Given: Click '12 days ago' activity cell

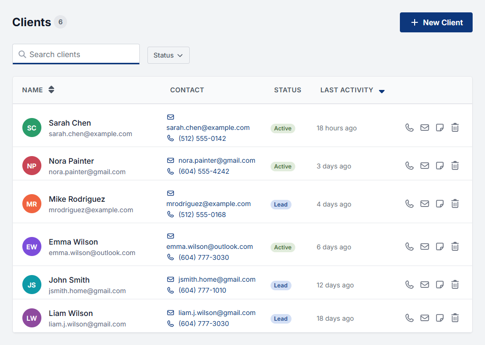Looking at the screenshot, I should coord(335,286).
